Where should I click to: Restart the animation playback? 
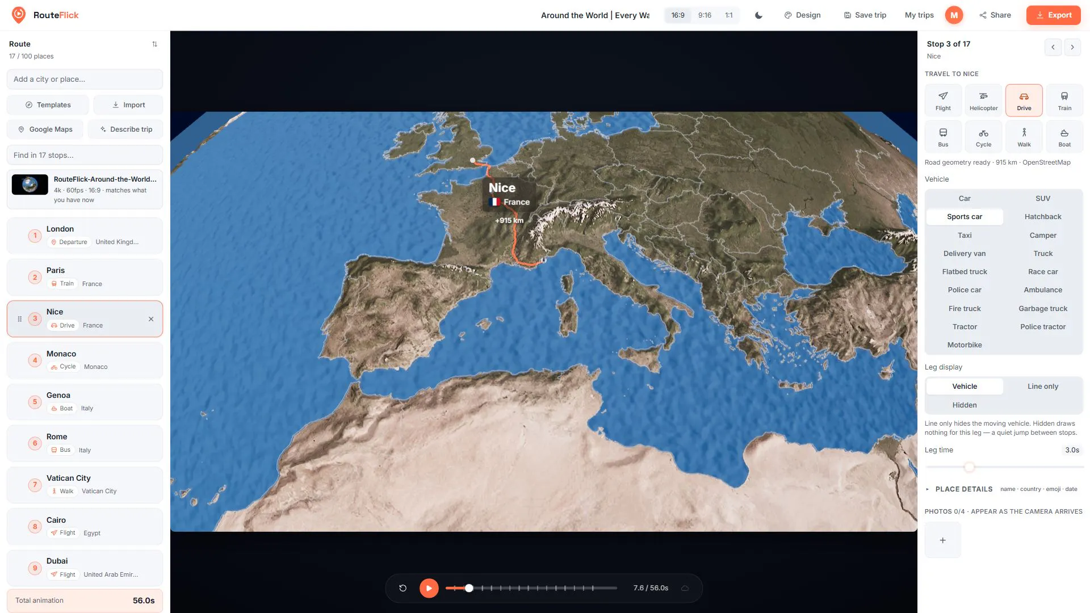pos(403,588)
